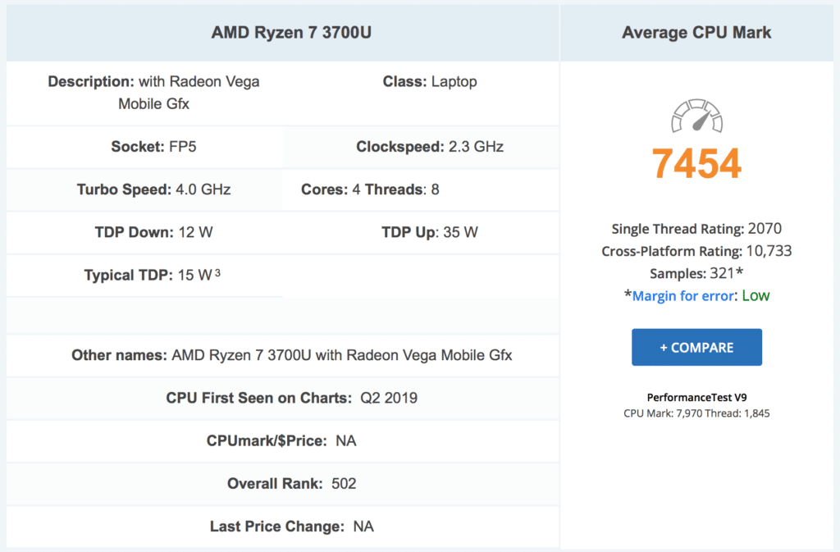
Task: Click the AMD Ryzen 7 3700U heading
Action: pyautogui.click(x=291, y=33)
